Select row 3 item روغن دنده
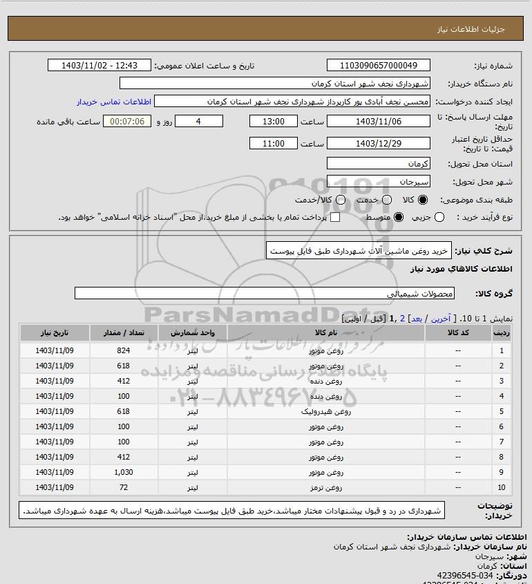 click(325, 381)
